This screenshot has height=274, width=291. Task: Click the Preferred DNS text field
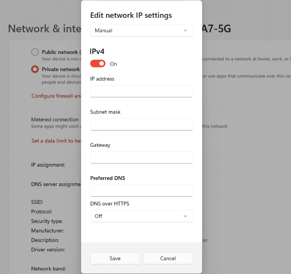[x=141, y=191]
